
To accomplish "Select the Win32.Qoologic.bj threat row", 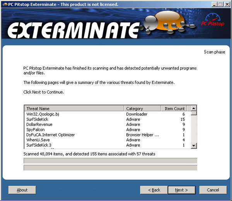I will click(x=106, y=114).
